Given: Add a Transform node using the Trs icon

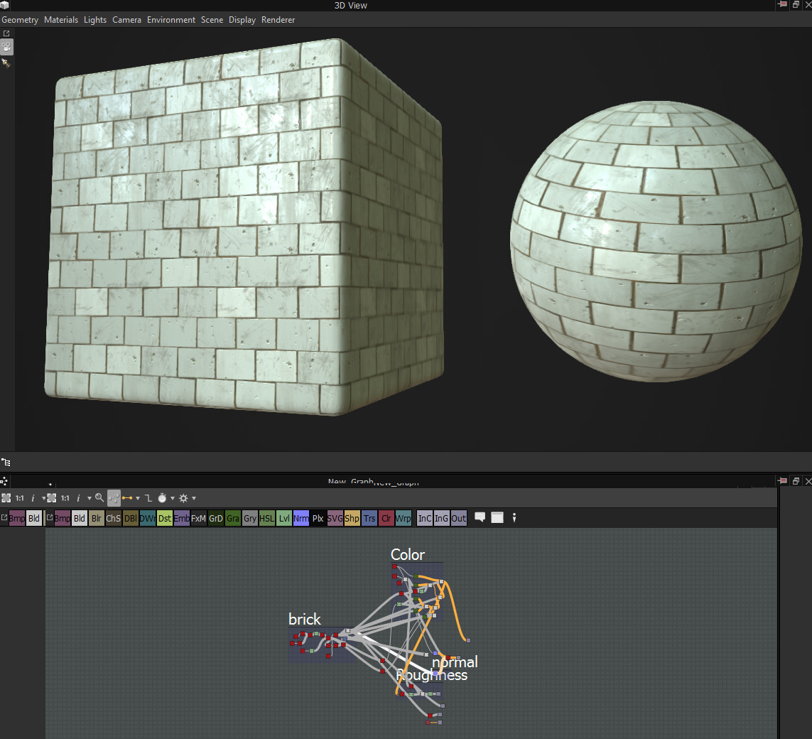Looking at the screenshot, I should (x=369, y=518).
